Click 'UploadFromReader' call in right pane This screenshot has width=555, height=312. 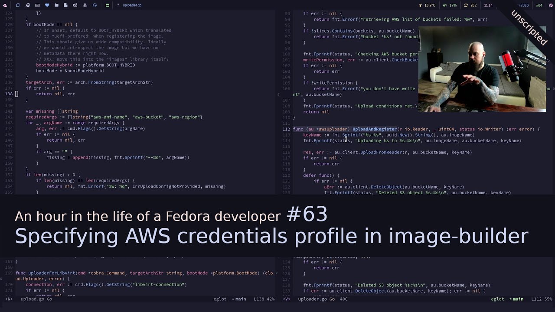(x=381, y=152)
